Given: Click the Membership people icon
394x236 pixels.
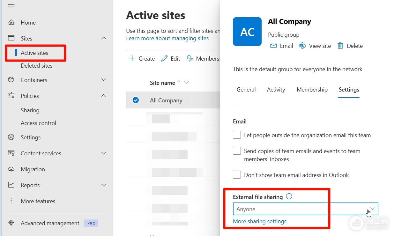Looking at the screenshot, I should coord(190,58).
